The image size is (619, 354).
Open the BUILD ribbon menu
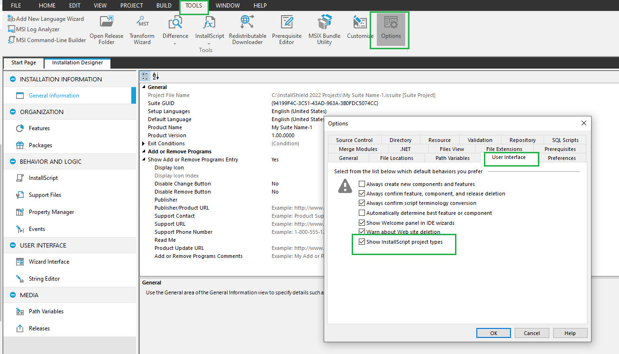(x=164, y=5)
